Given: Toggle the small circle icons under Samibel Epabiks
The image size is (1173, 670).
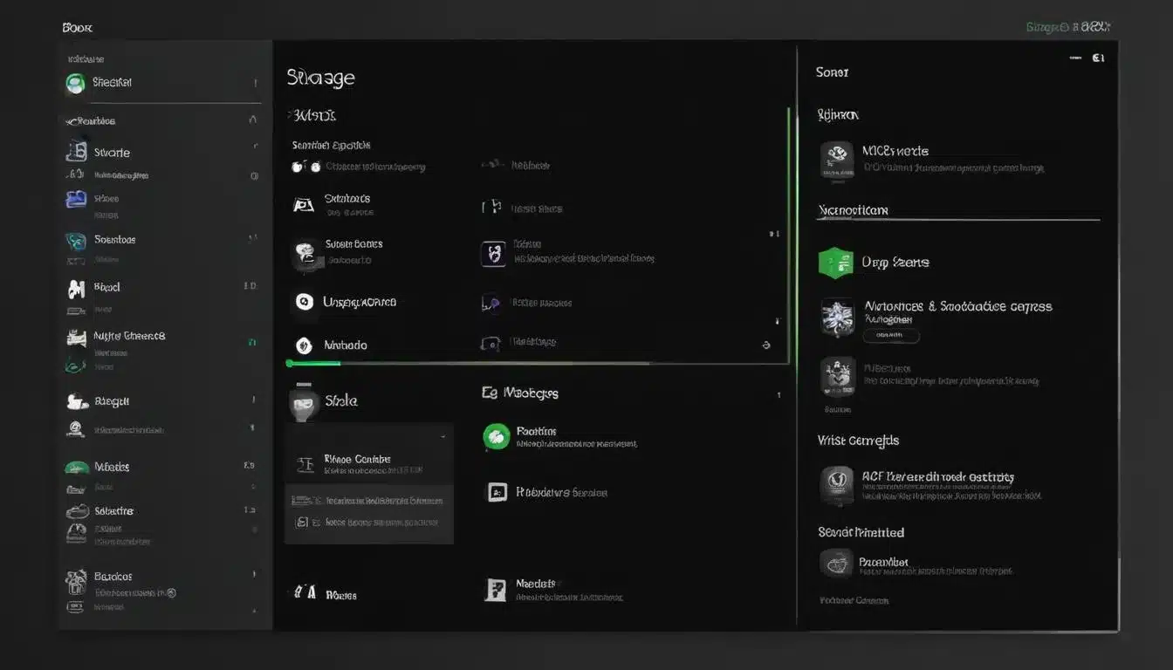Looking at the screenshot, I should pyautogui.click(x=300, y=167).
